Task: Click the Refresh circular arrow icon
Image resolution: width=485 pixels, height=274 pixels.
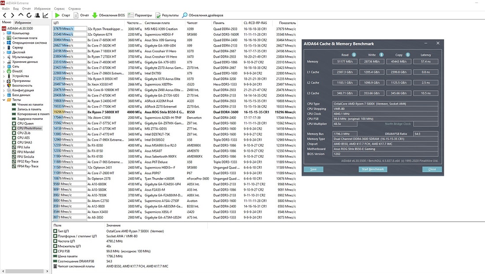Action: click(29, 15)
